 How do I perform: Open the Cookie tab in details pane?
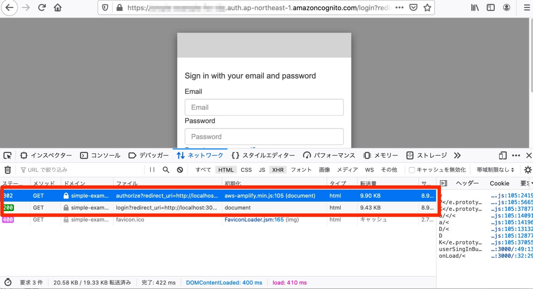point(500,183)
